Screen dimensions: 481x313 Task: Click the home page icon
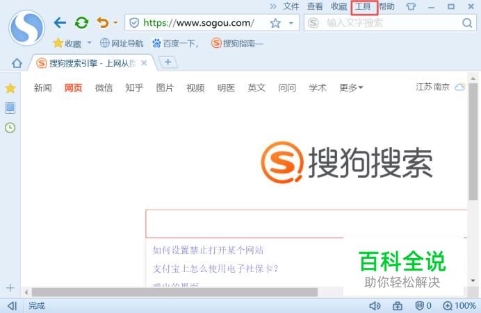17,63
